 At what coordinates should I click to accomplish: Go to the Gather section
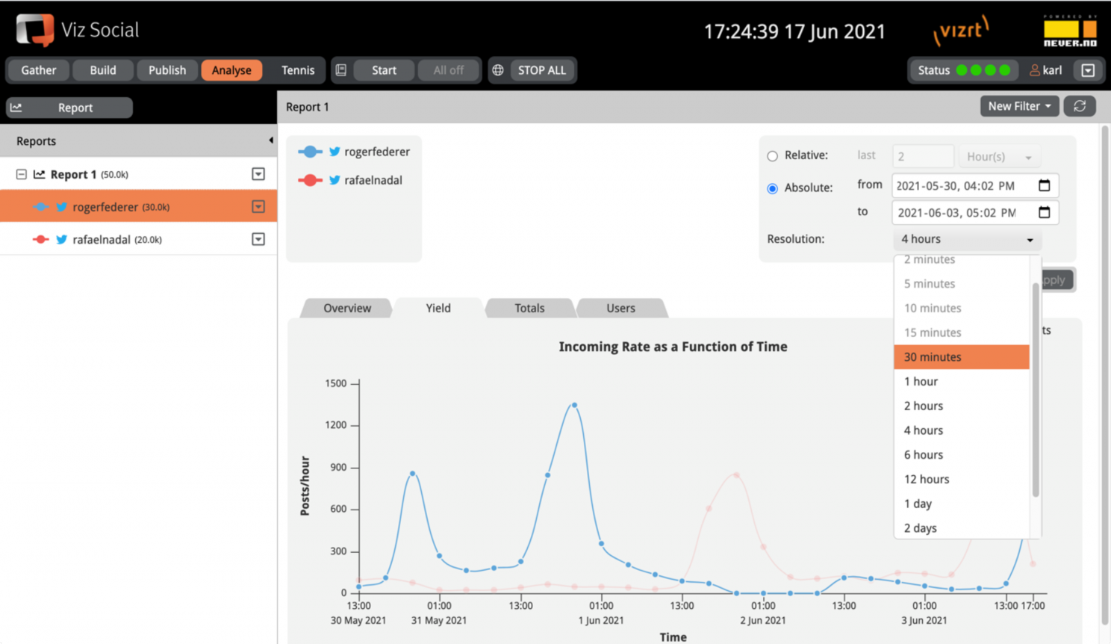click(x=39, y=70)
